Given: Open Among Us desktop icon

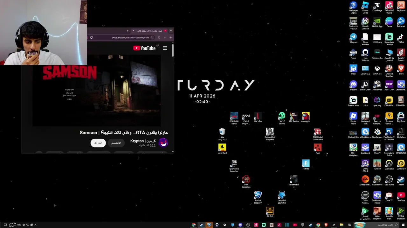Looking at the screenshot, I should [306, 118].
